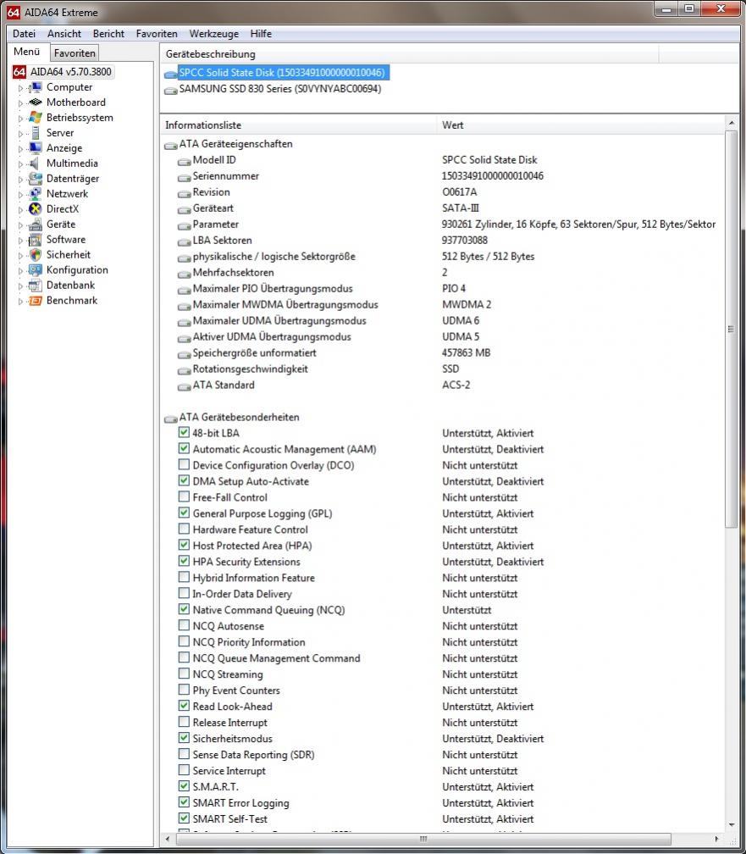Image resolution: width=746 pixels, height=854 pixels.
Task: Toggle the Host Protected Area (HPA) checkbox
Action: pos(184,546)
